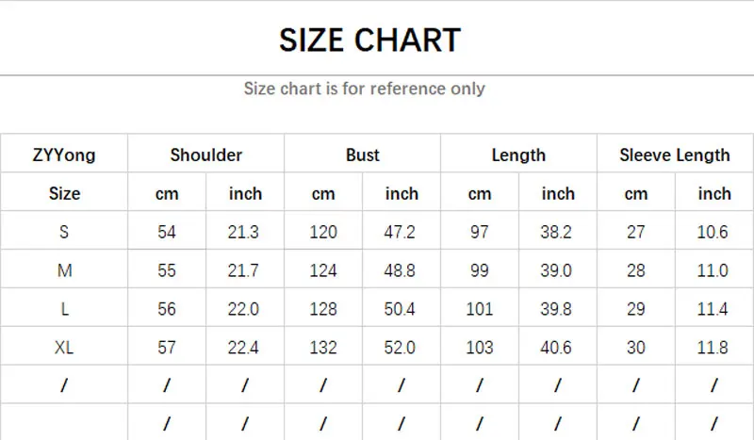Image resolution: width=754 pixels, height=440 pixels.
Task: Select the Size row label cell
Action: (x=64, y=193)
